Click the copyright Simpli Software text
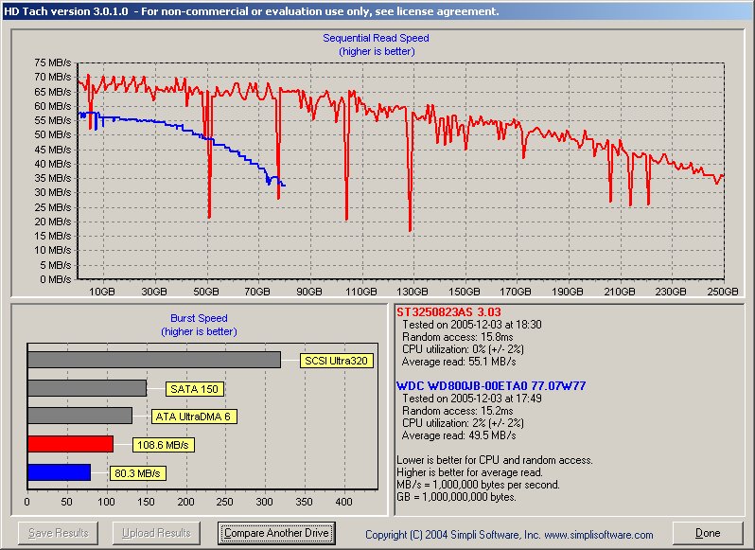 [x=509, y=535]
